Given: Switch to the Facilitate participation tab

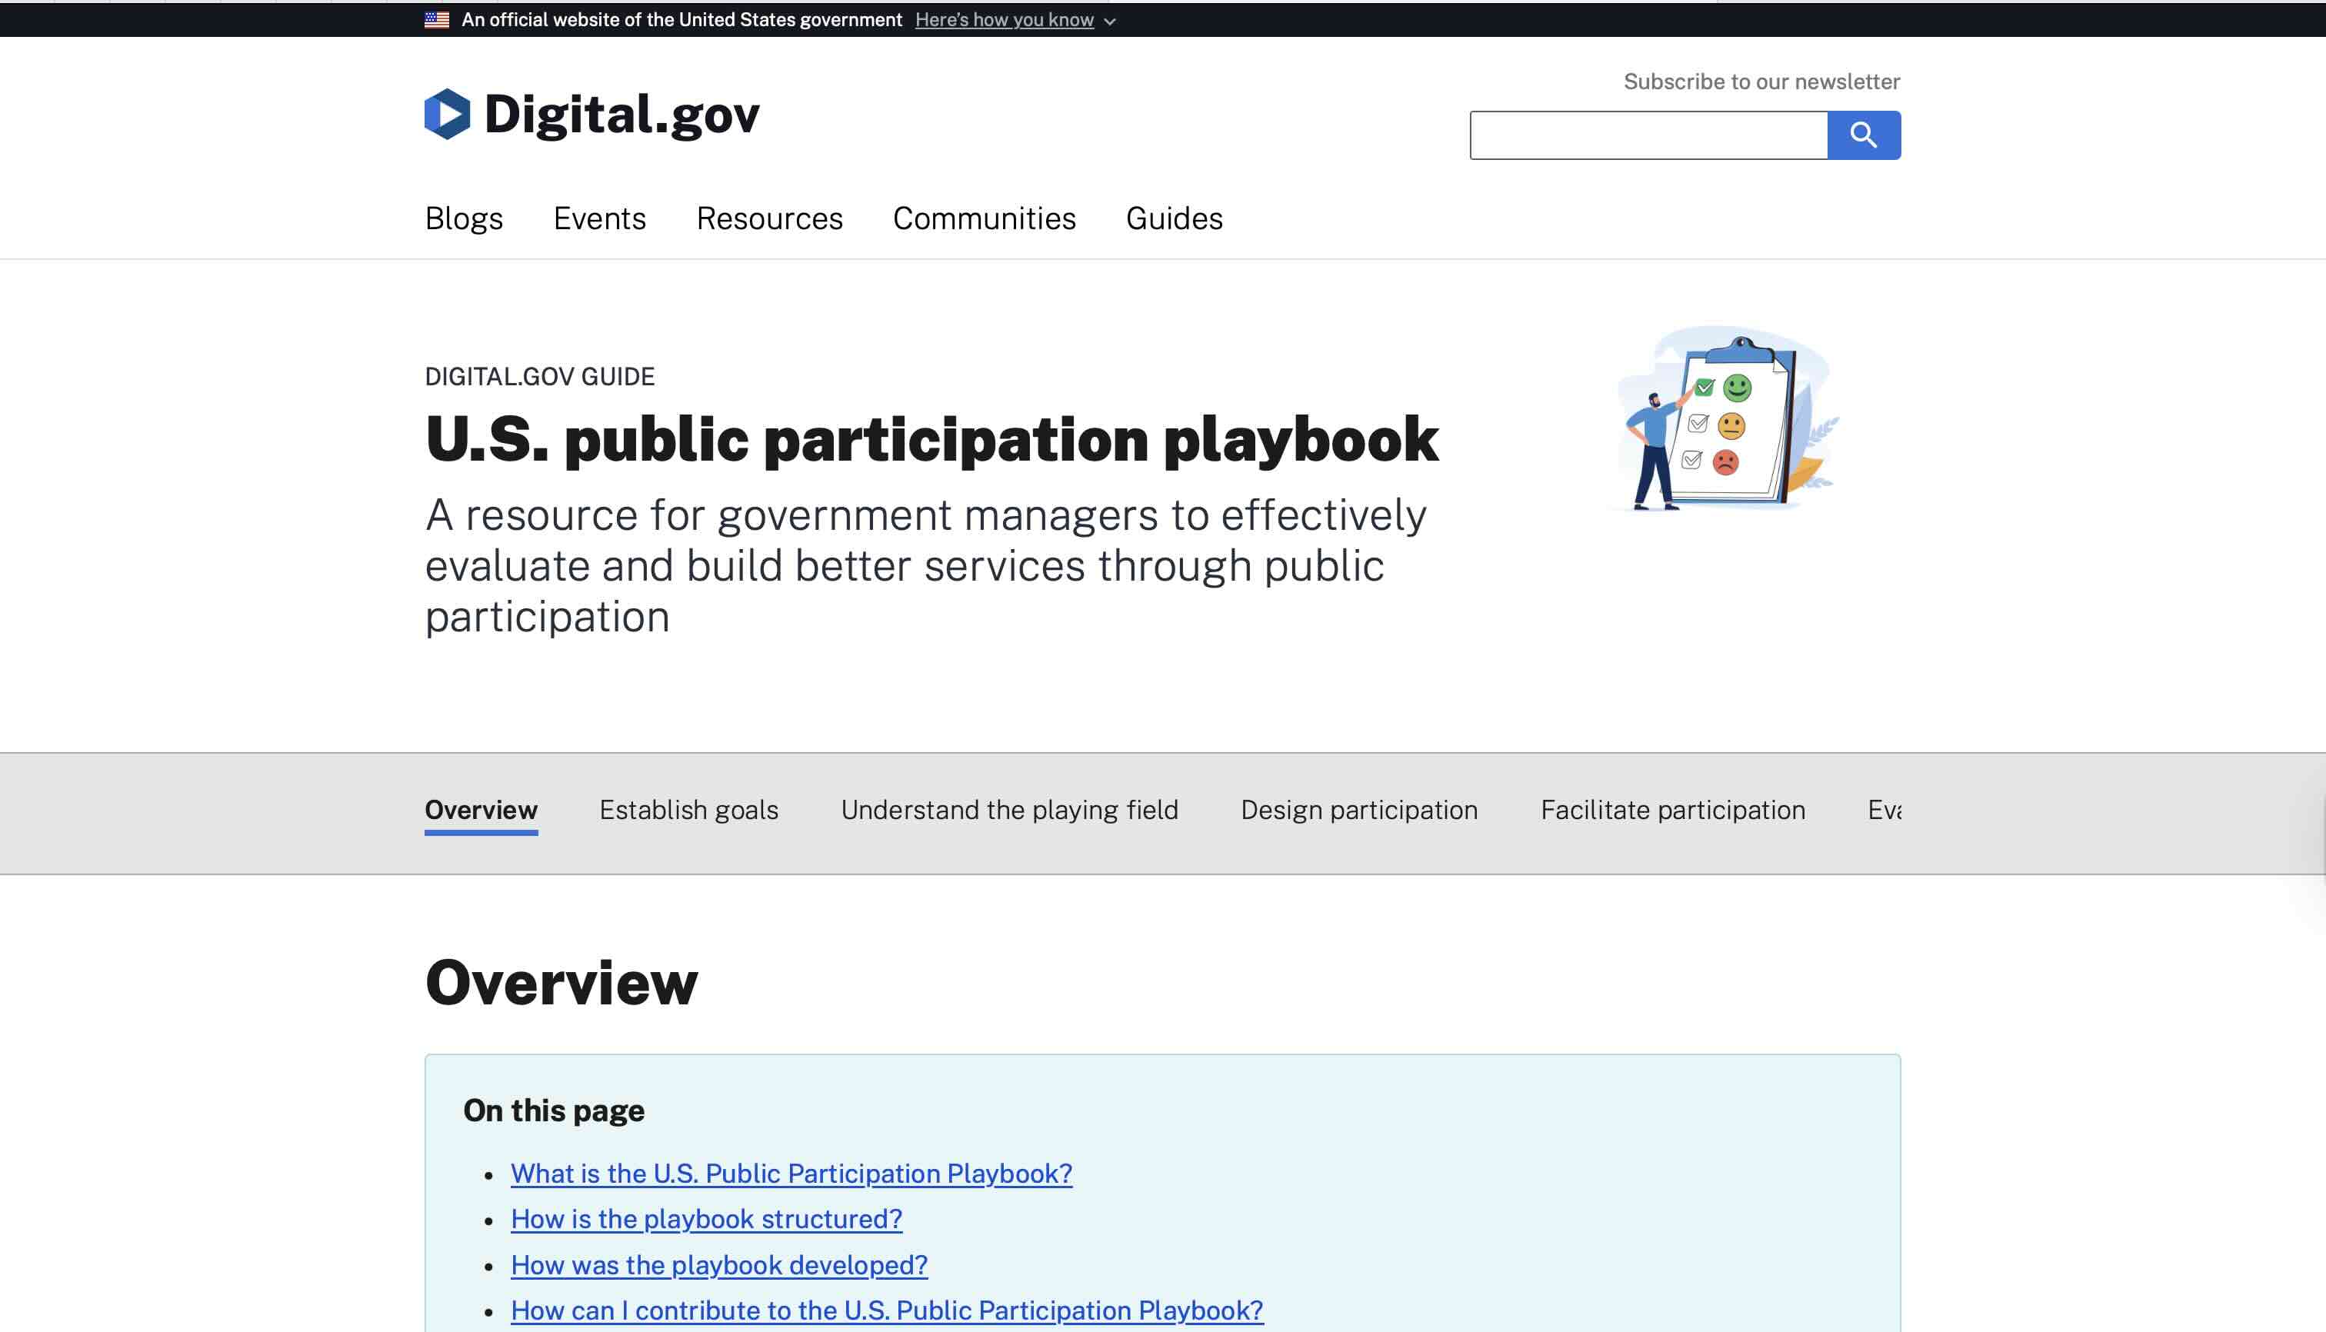Looking at the screenshot, I should [x=1673, y=811].
